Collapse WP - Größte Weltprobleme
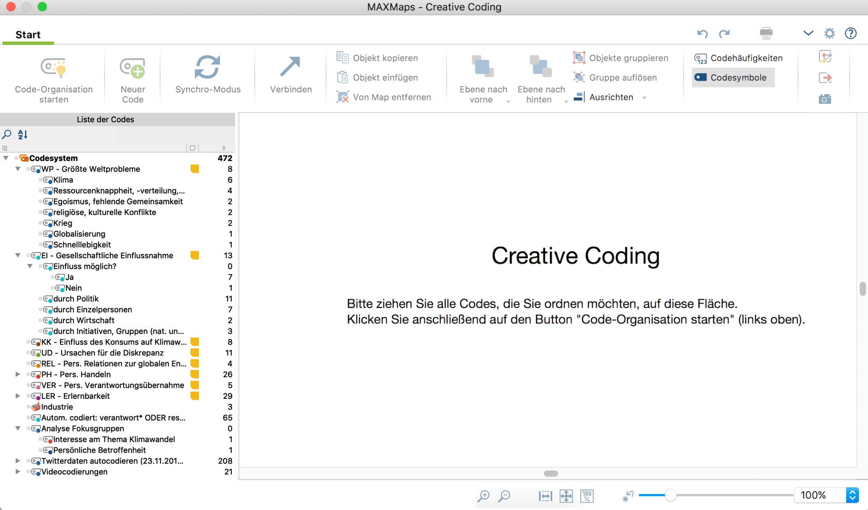The image size is (868, 510). point(18,169)
